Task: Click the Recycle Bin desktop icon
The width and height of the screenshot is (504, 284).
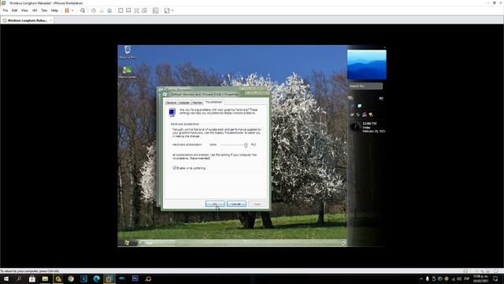Action: pyautogui.click(x=128, y=52)
